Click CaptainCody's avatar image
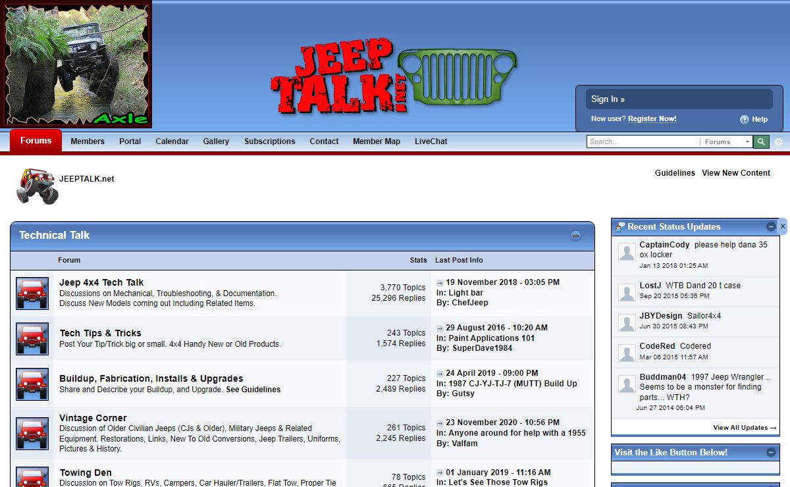The image size is (790, 487). [x=627, y=251]
